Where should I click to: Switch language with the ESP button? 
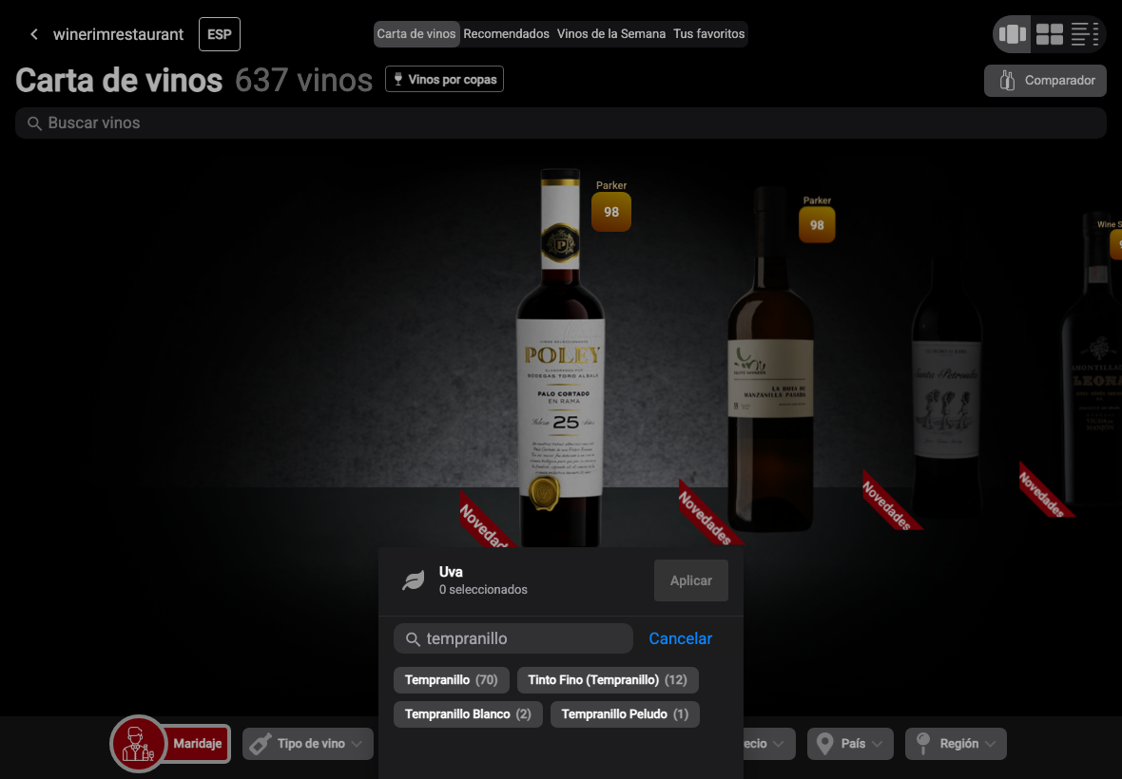coord(219,34)
